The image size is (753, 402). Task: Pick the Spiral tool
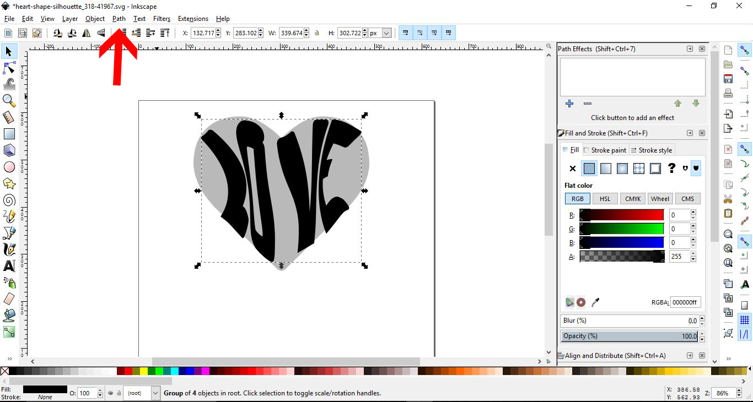(x=8, y=200)
